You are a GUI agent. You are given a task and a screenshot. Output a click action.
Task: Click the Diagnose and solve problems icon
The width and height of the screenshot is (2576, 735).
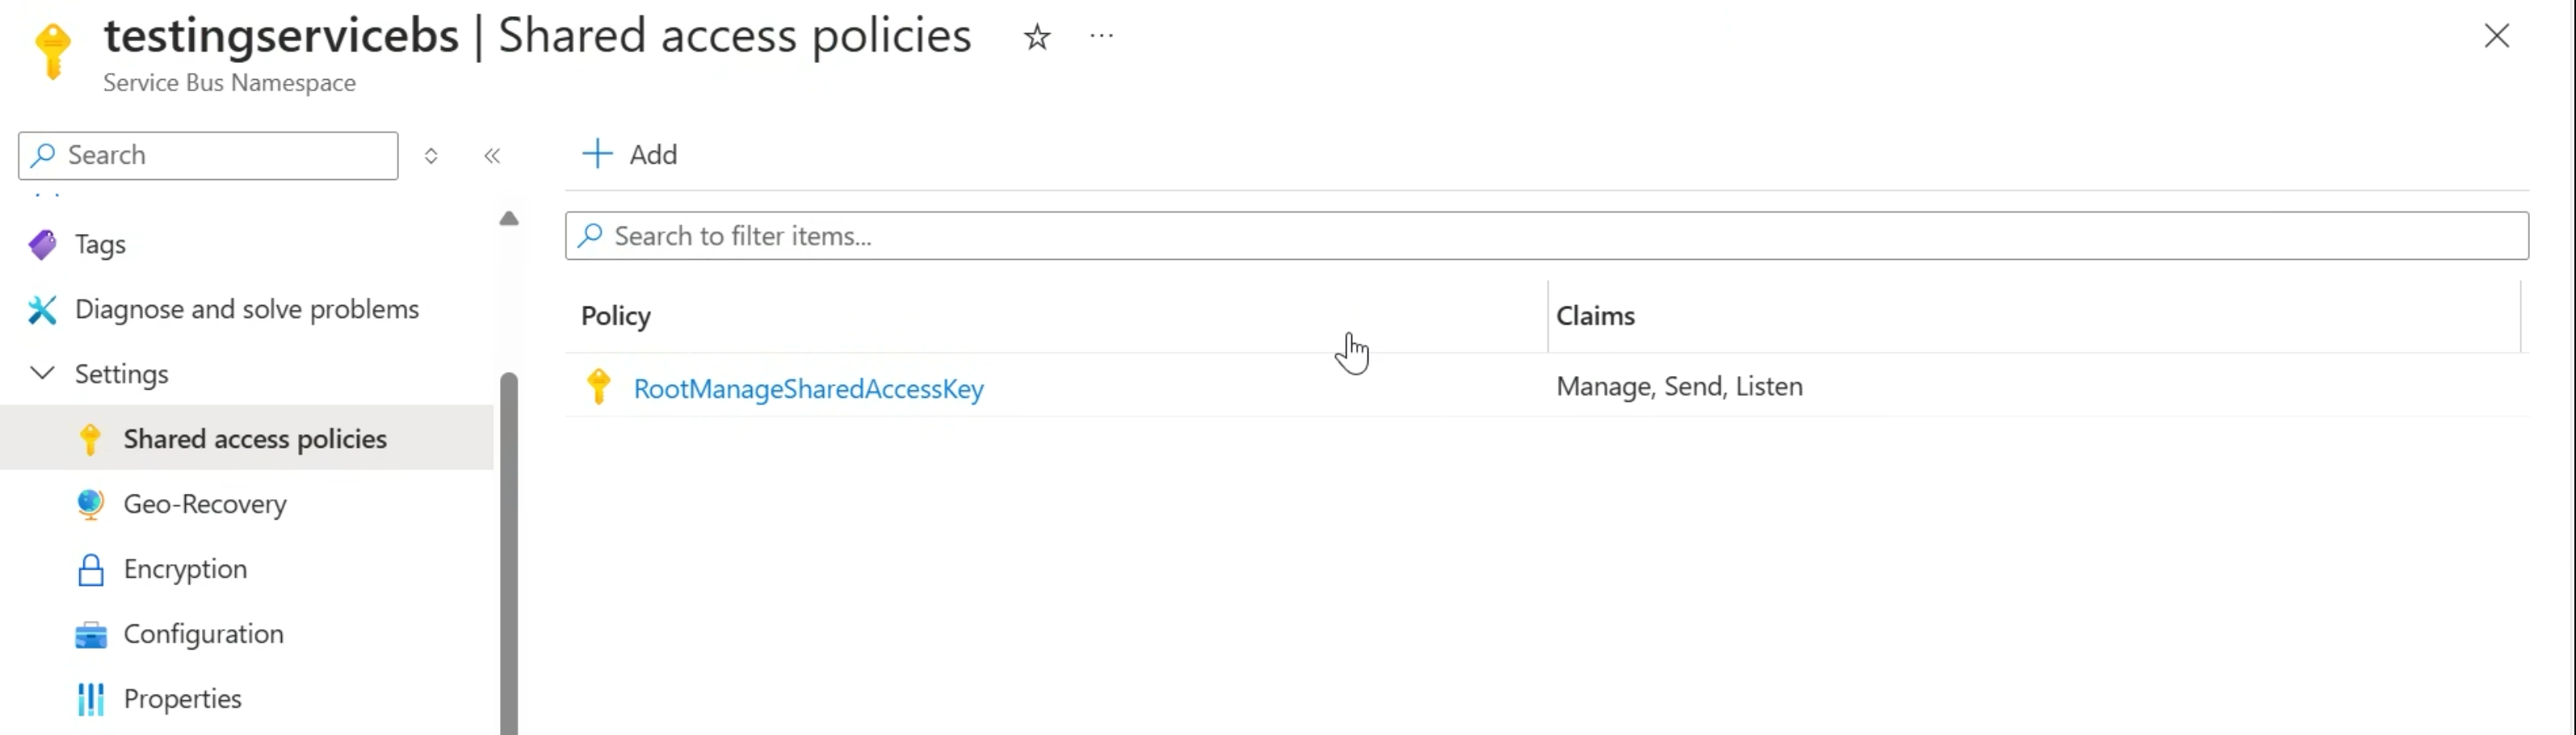pyautogui.click(x=42, y=310)
